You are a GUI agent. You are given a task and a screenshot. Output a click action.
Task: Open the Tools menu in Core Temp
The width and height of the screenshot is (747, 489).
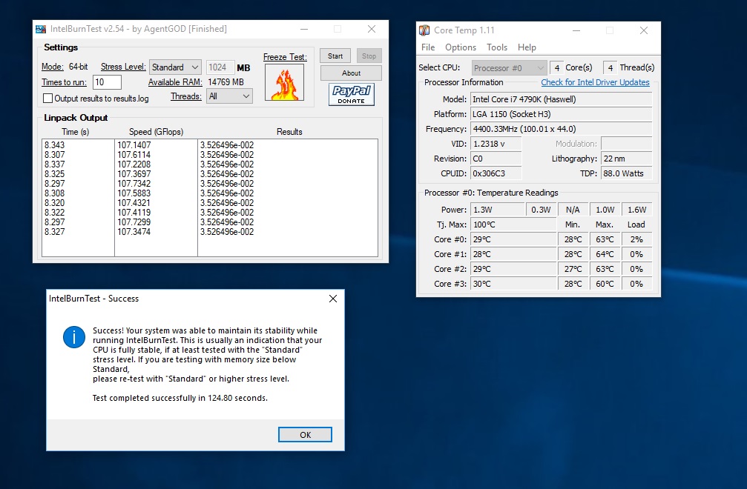click(x=497, y=47)
